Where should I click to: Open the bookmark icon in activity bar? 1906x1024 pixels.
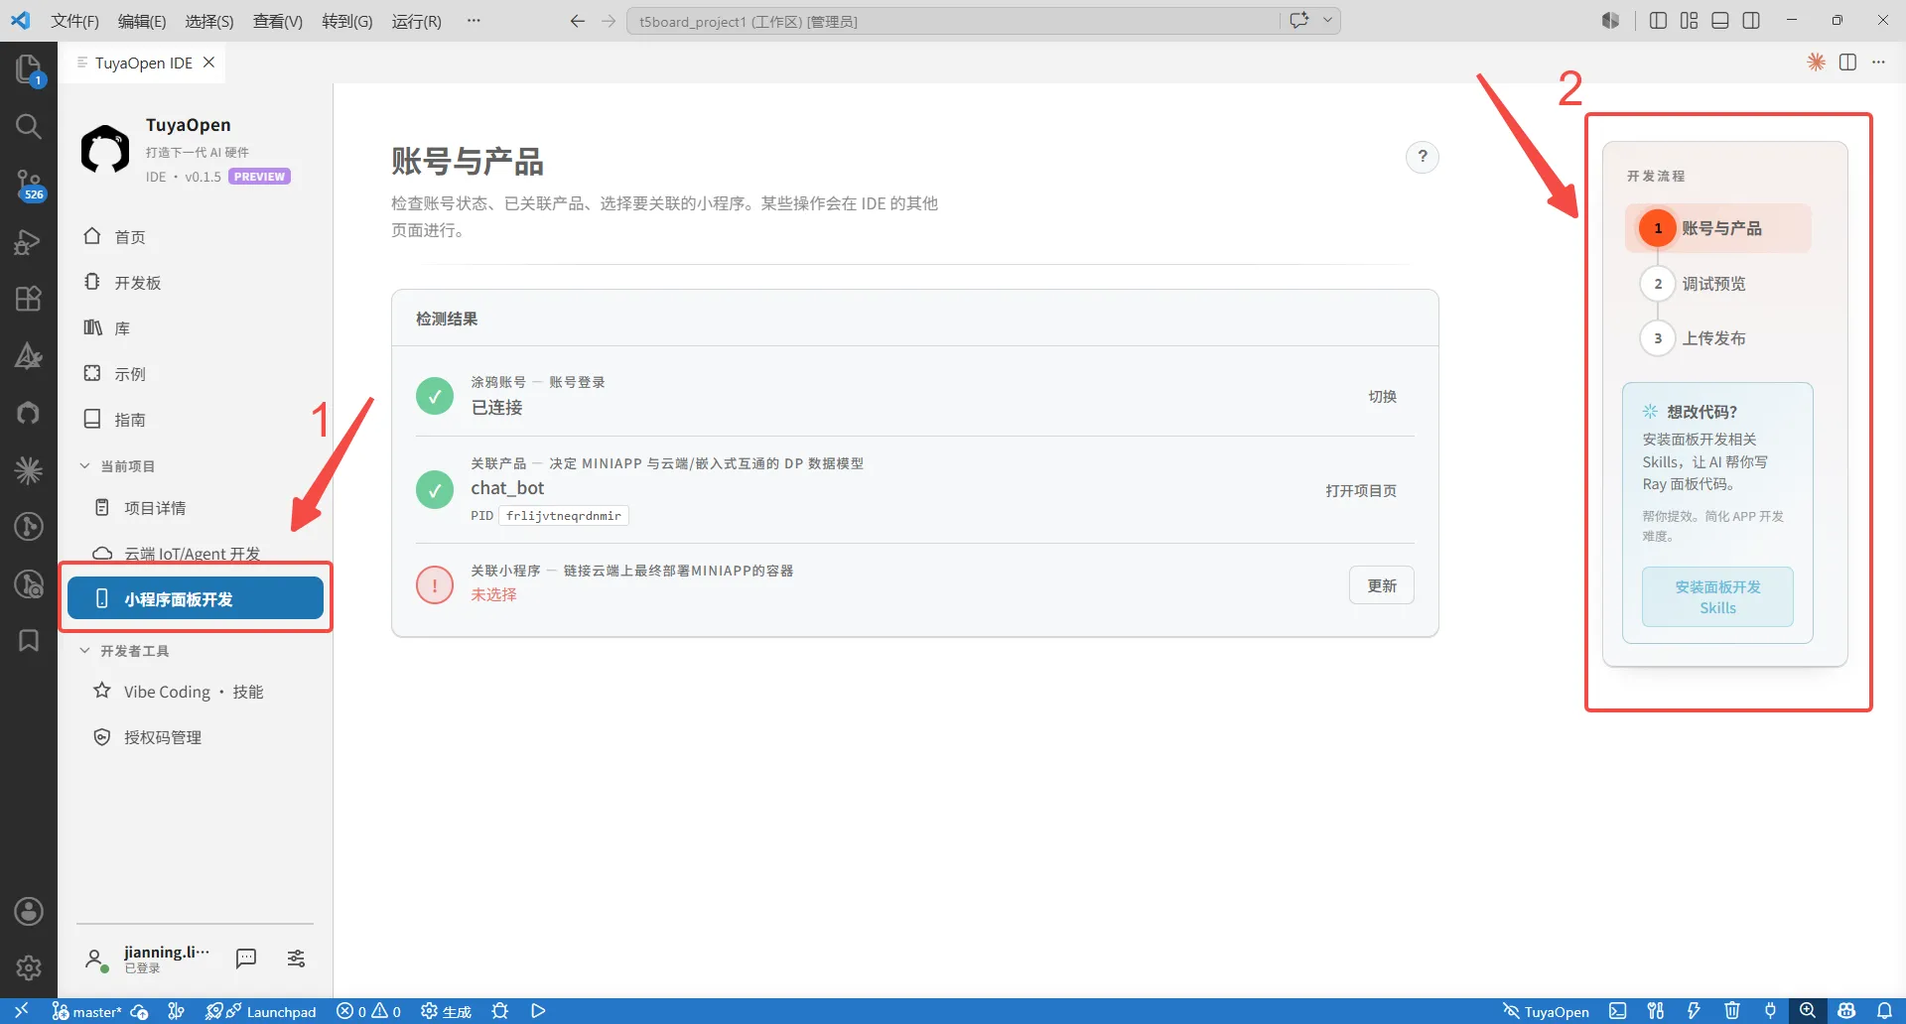click(28, 641)
